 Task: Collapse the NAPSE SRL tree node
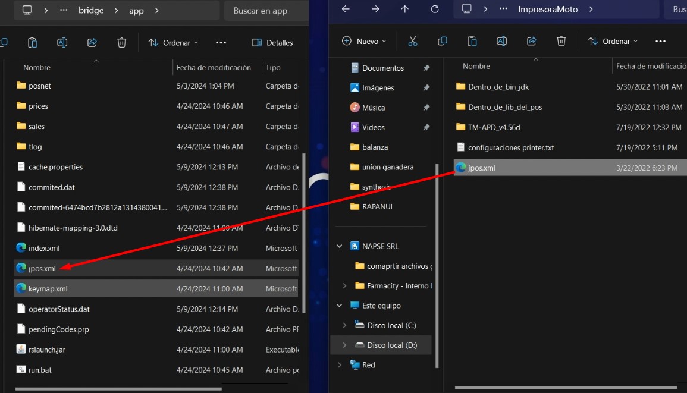(x=340, y=246)
